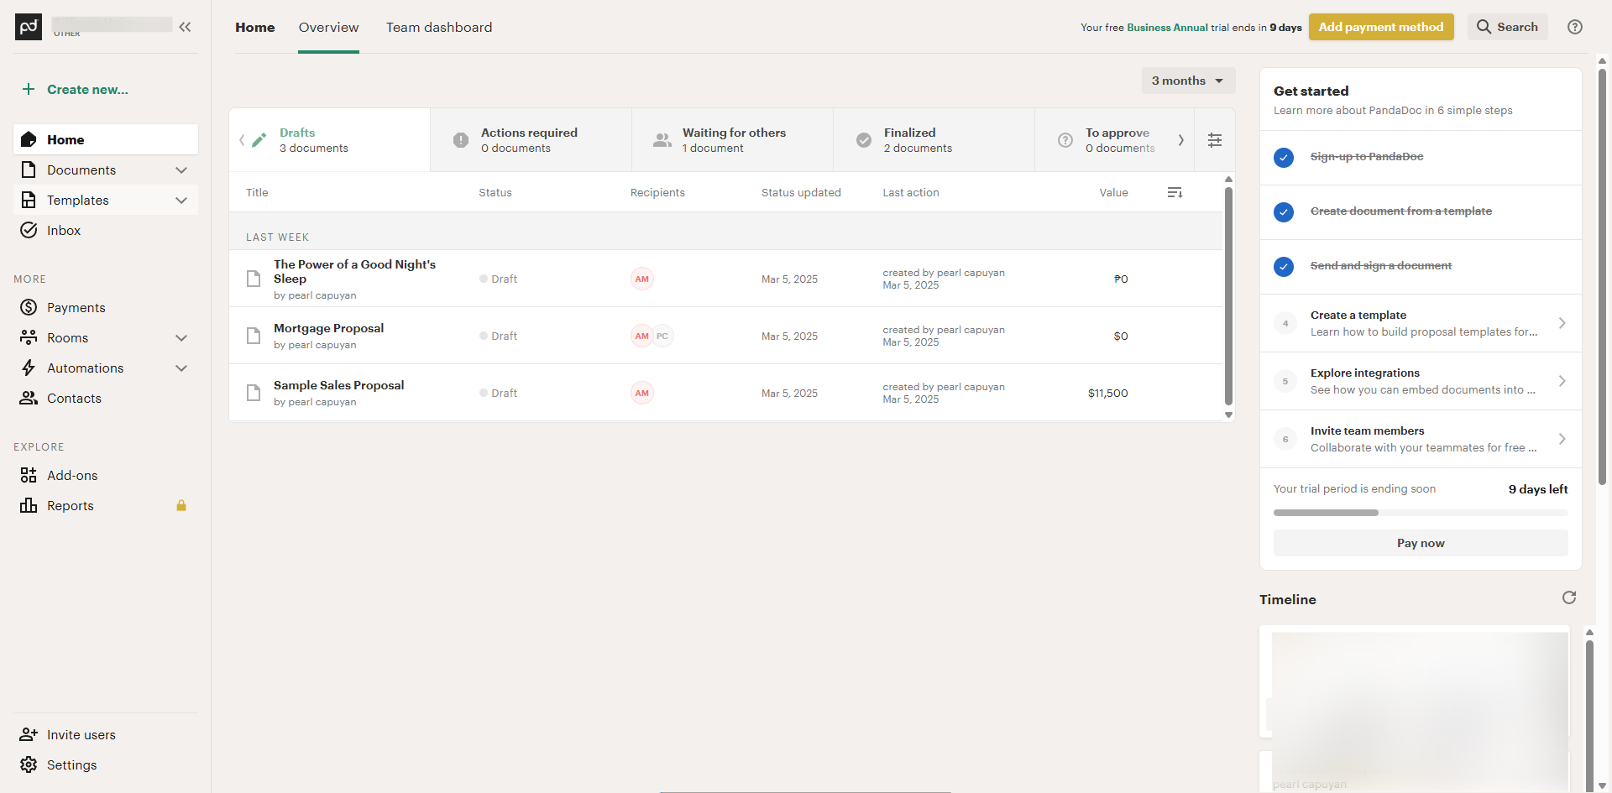Collapse the left sidebar with double-chevron icon
Screen dimensions: 1612x793
coord(185,27)
